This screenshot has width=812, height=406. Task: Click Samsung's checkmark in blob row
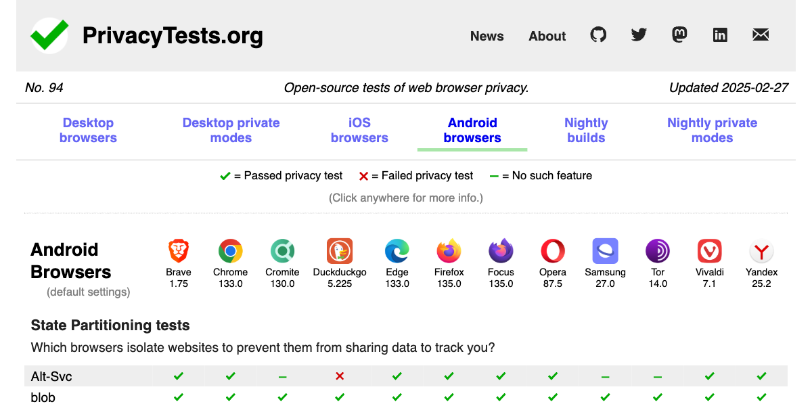click(605, 397)
